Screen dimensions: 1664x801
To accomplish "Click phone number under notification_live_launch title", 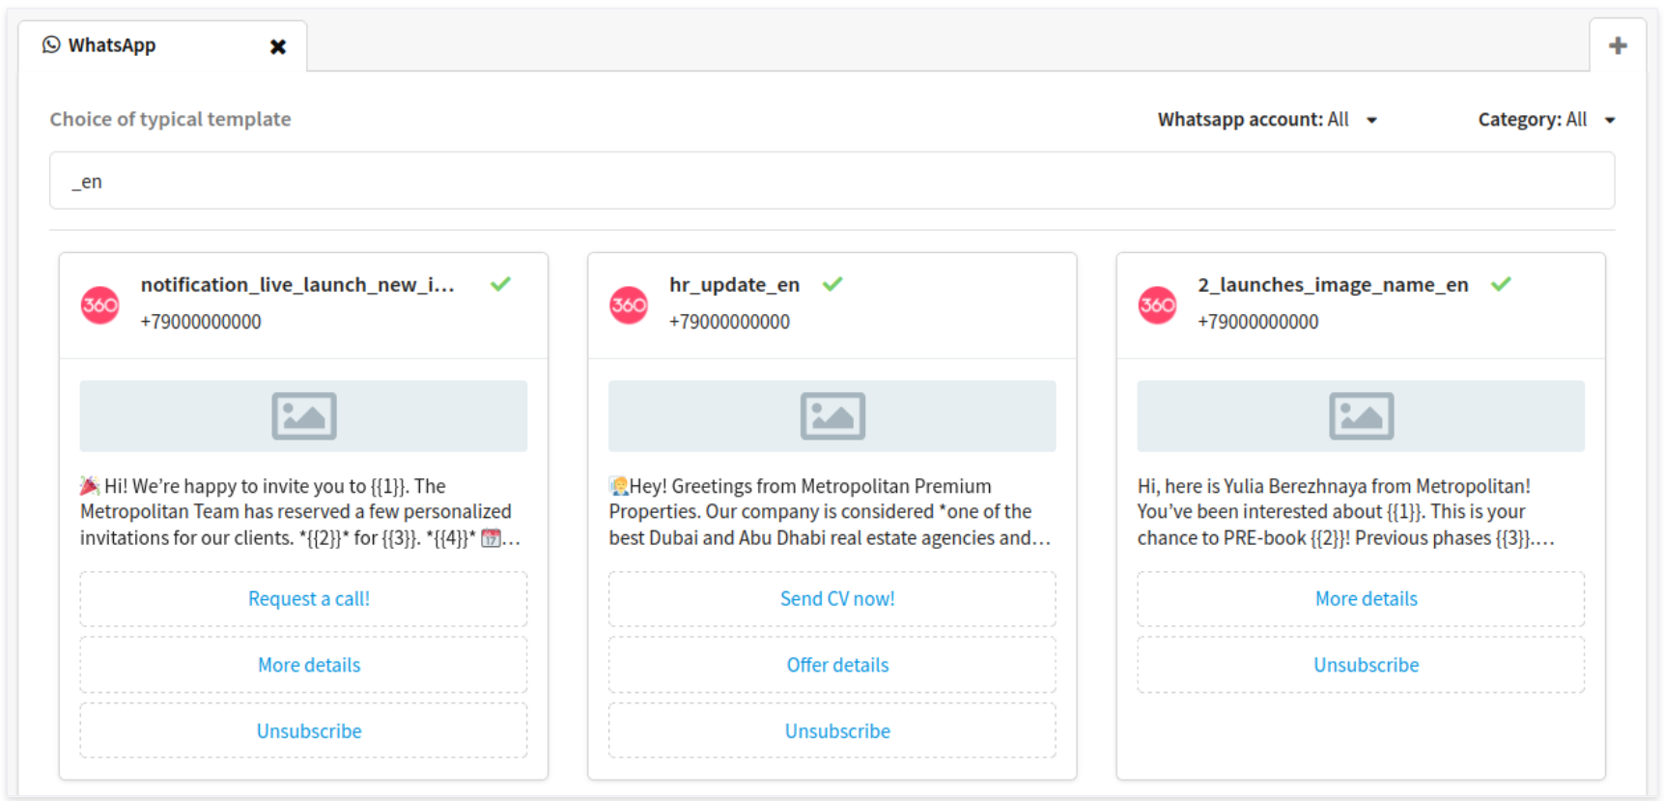I will [201, 322].
